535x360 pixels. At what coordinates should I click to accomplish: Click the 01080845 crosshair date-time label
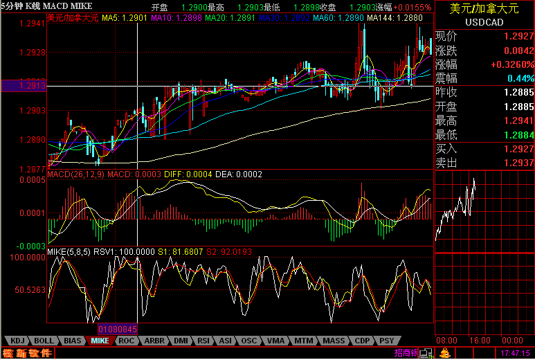tap(118, 329)
